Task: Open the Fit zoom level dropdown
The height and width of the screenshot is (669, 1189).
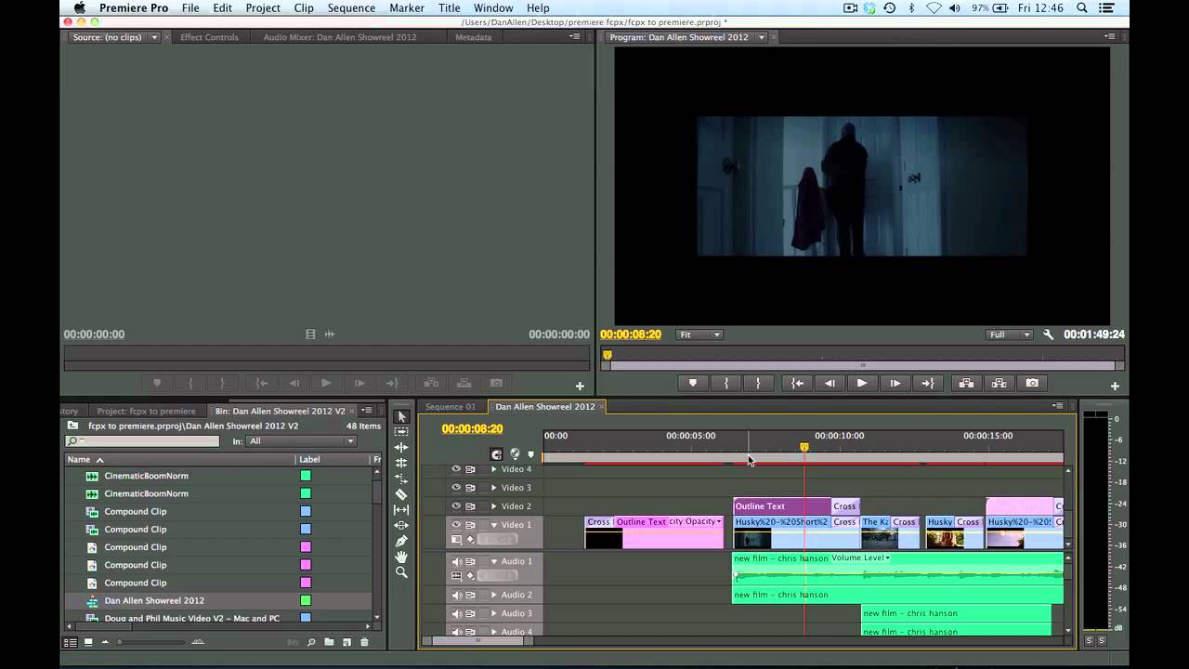Action: (x=699, y=334)
